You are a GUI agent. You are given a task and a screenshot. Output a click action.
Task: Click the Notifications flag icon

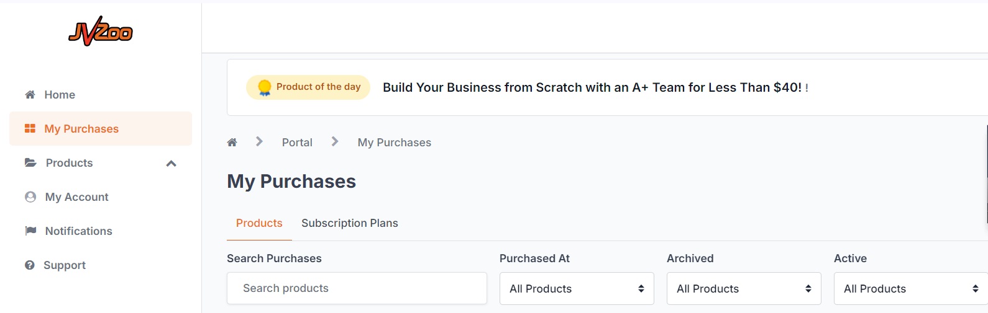30,231
